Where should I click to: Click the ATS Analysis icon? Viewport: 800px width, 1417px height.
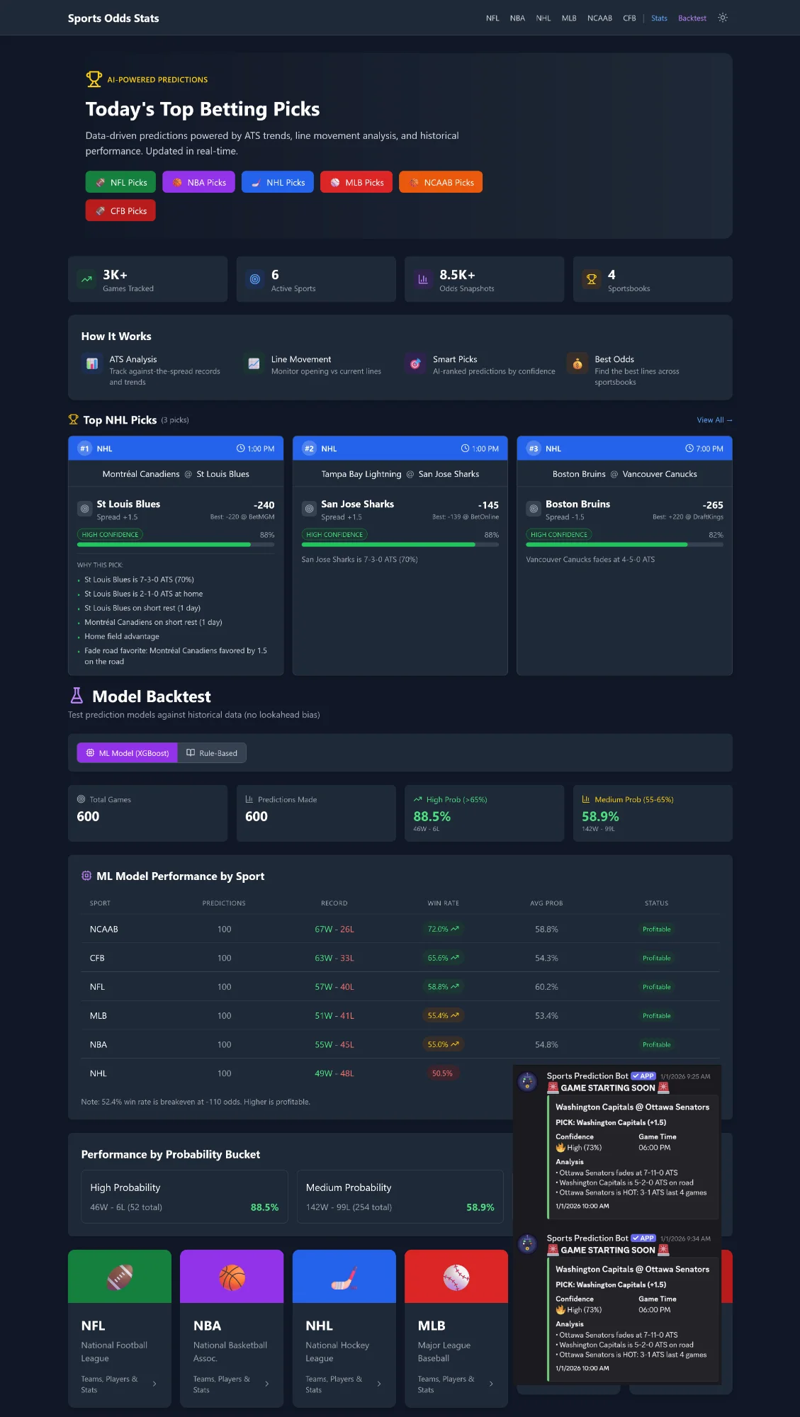[92, 363]
